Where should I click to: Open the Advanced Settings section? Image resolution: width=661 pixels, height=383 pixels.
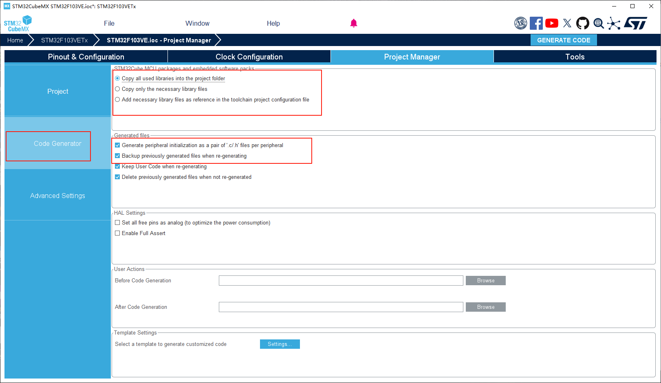(x=57, y=196)
